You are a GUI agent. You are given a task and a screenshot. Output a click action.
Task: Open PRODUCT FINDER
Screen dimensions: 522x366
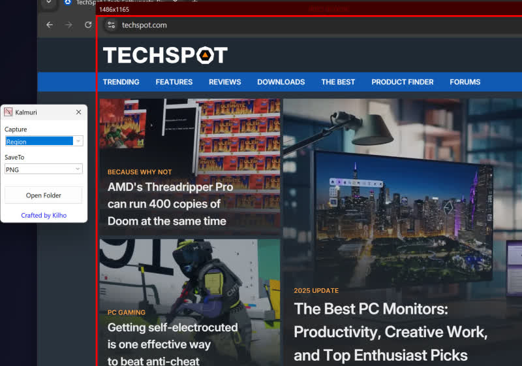click(x=403, y=82)
